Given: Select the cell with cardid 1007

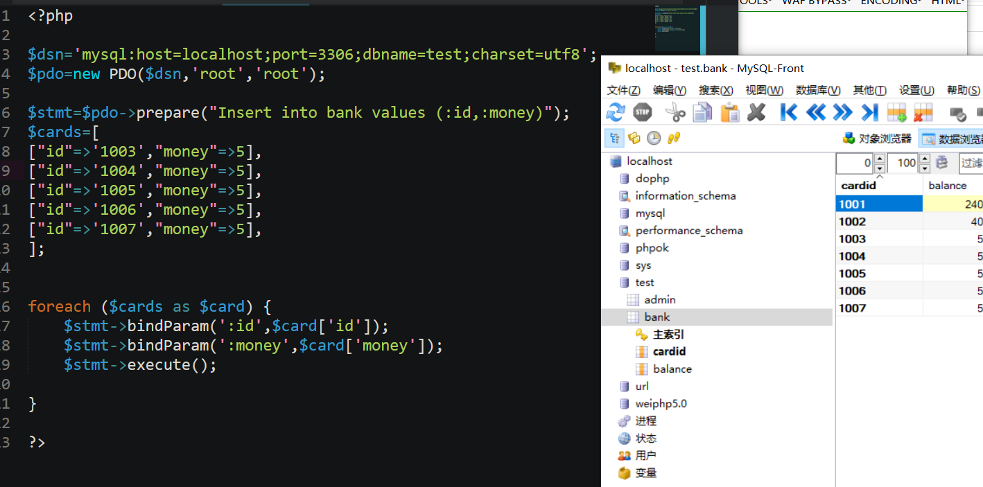Looking at the screenshot, I should coord(880,308).
